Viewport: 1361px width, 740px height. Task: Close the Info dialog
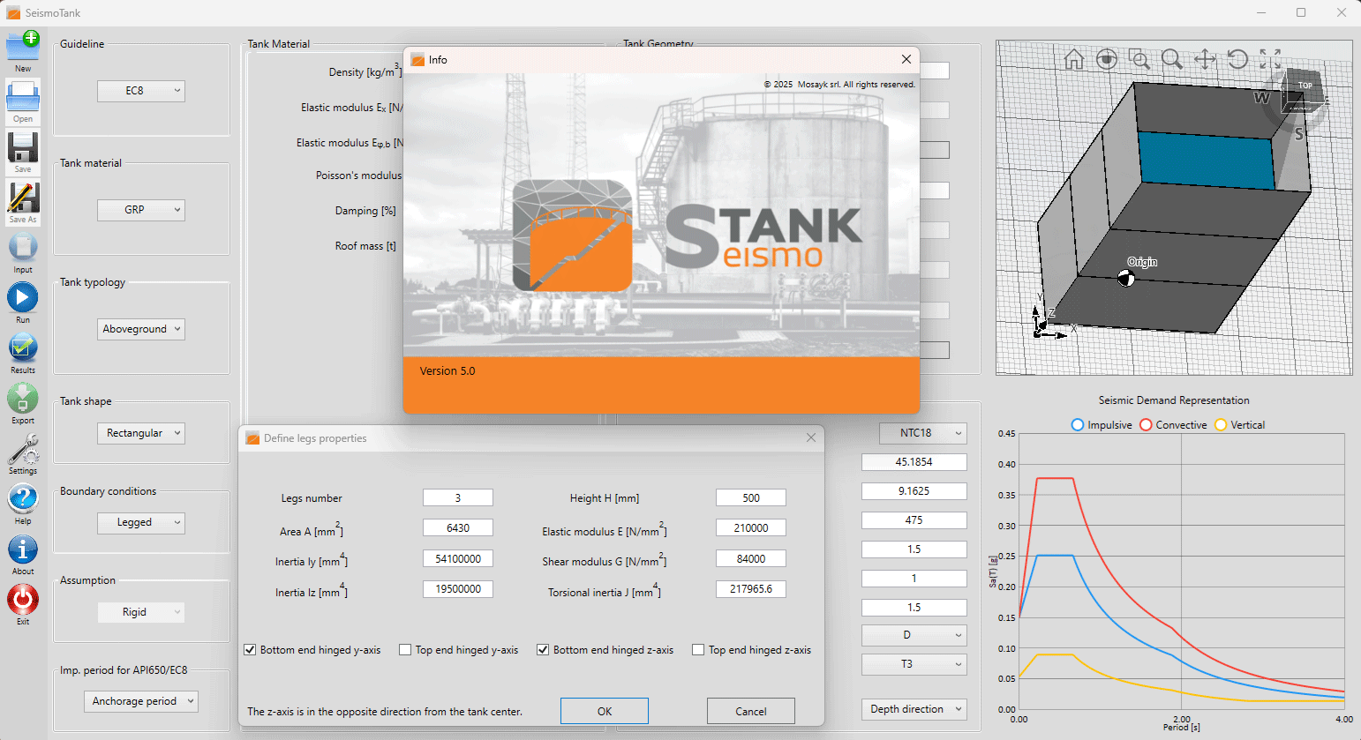tap(906, 59)
